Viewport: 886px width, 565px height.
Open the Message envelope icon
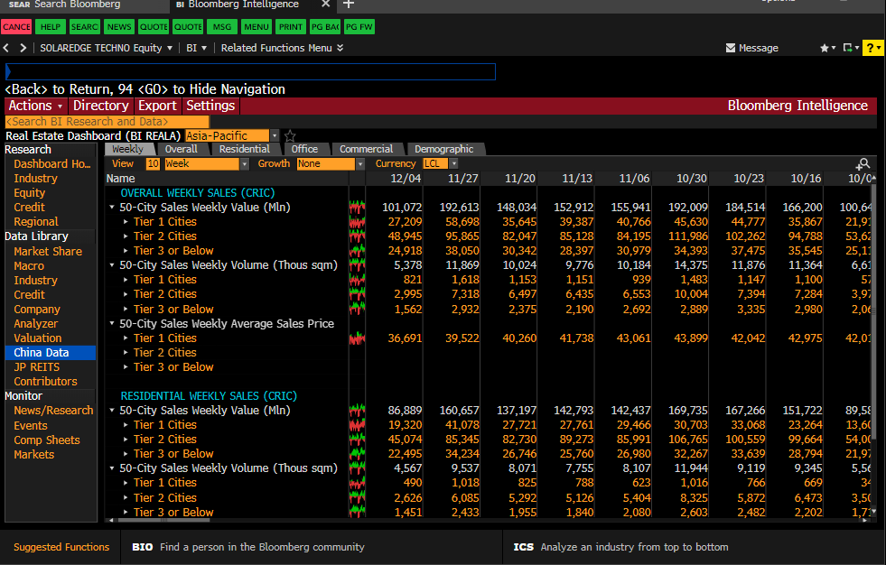(x=731, y=48)
